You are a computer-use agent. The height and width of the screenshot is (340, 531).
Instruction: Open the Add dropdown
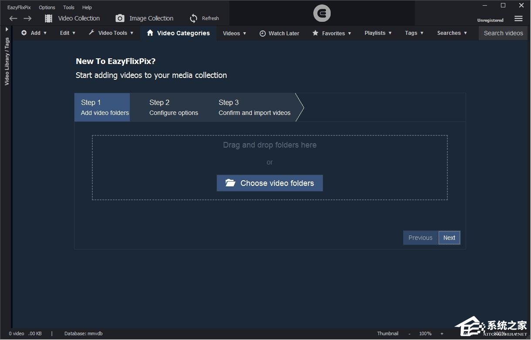coord(34,33)
